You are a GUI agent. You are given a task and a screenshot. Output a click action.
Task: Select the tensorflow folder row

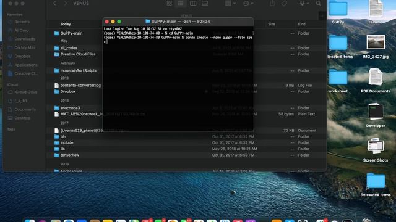186,155
